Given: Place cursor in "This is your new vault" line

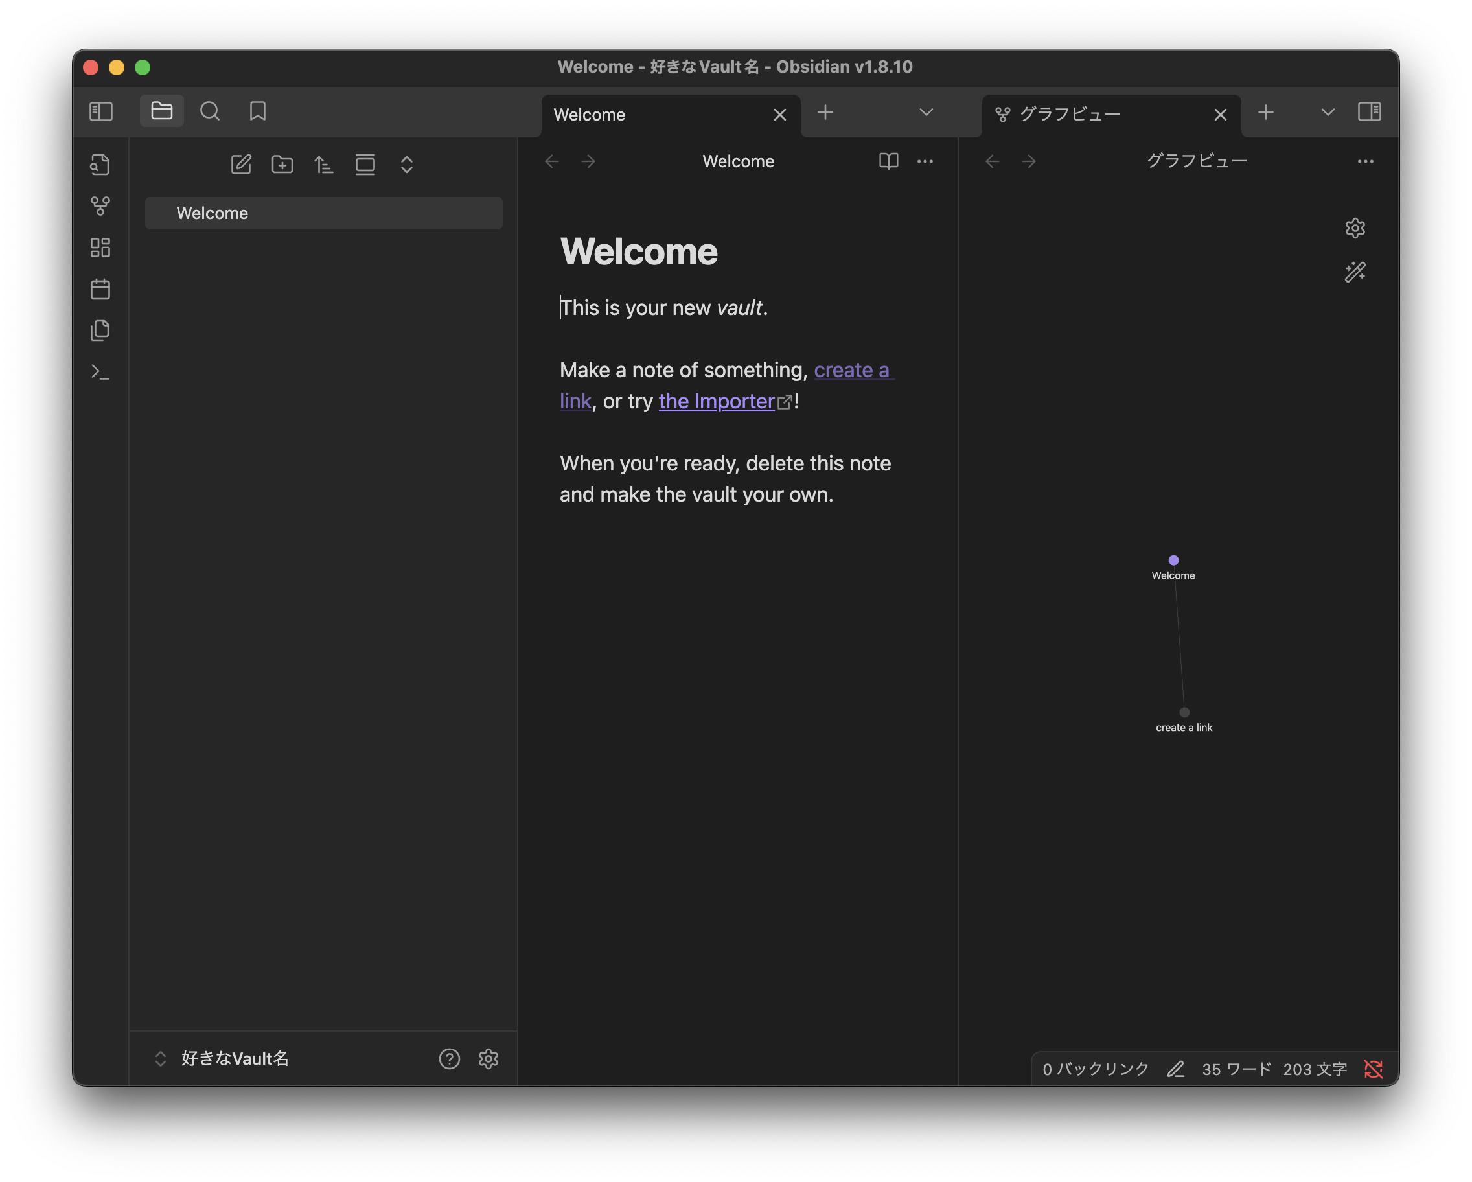Looking at the screenshot, I should pyautogui.click(x=663, y=308).
